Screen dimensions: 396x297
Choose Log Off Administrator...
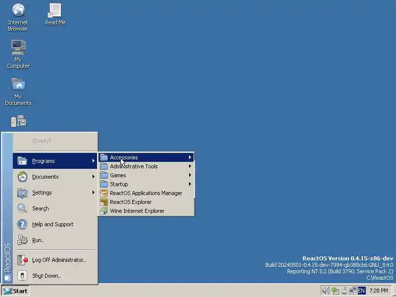55,260
